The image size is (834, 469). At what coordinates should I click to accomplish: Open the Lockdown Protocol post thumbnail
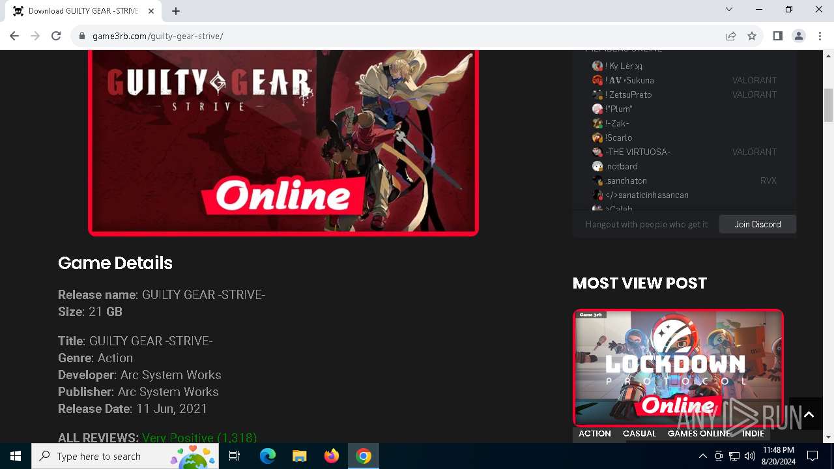tap(678, 368)
